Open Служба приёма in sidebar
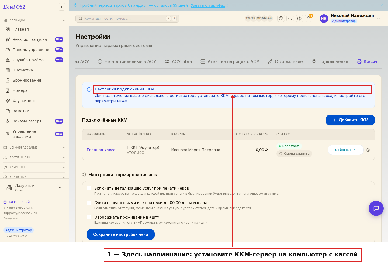 coord(34,60)
